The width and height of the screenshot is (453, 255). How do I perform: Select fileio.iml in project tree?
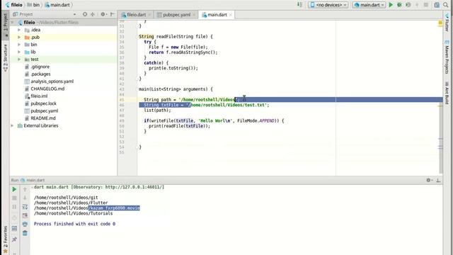tap(39, 96)
